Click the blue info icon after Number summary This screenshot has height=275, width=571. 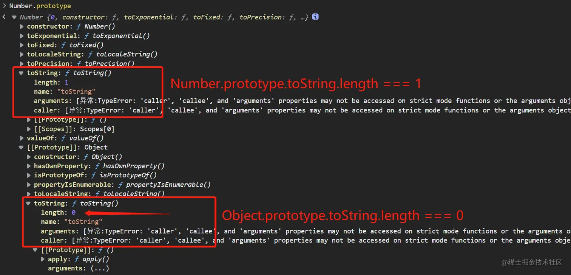(315, 17)
